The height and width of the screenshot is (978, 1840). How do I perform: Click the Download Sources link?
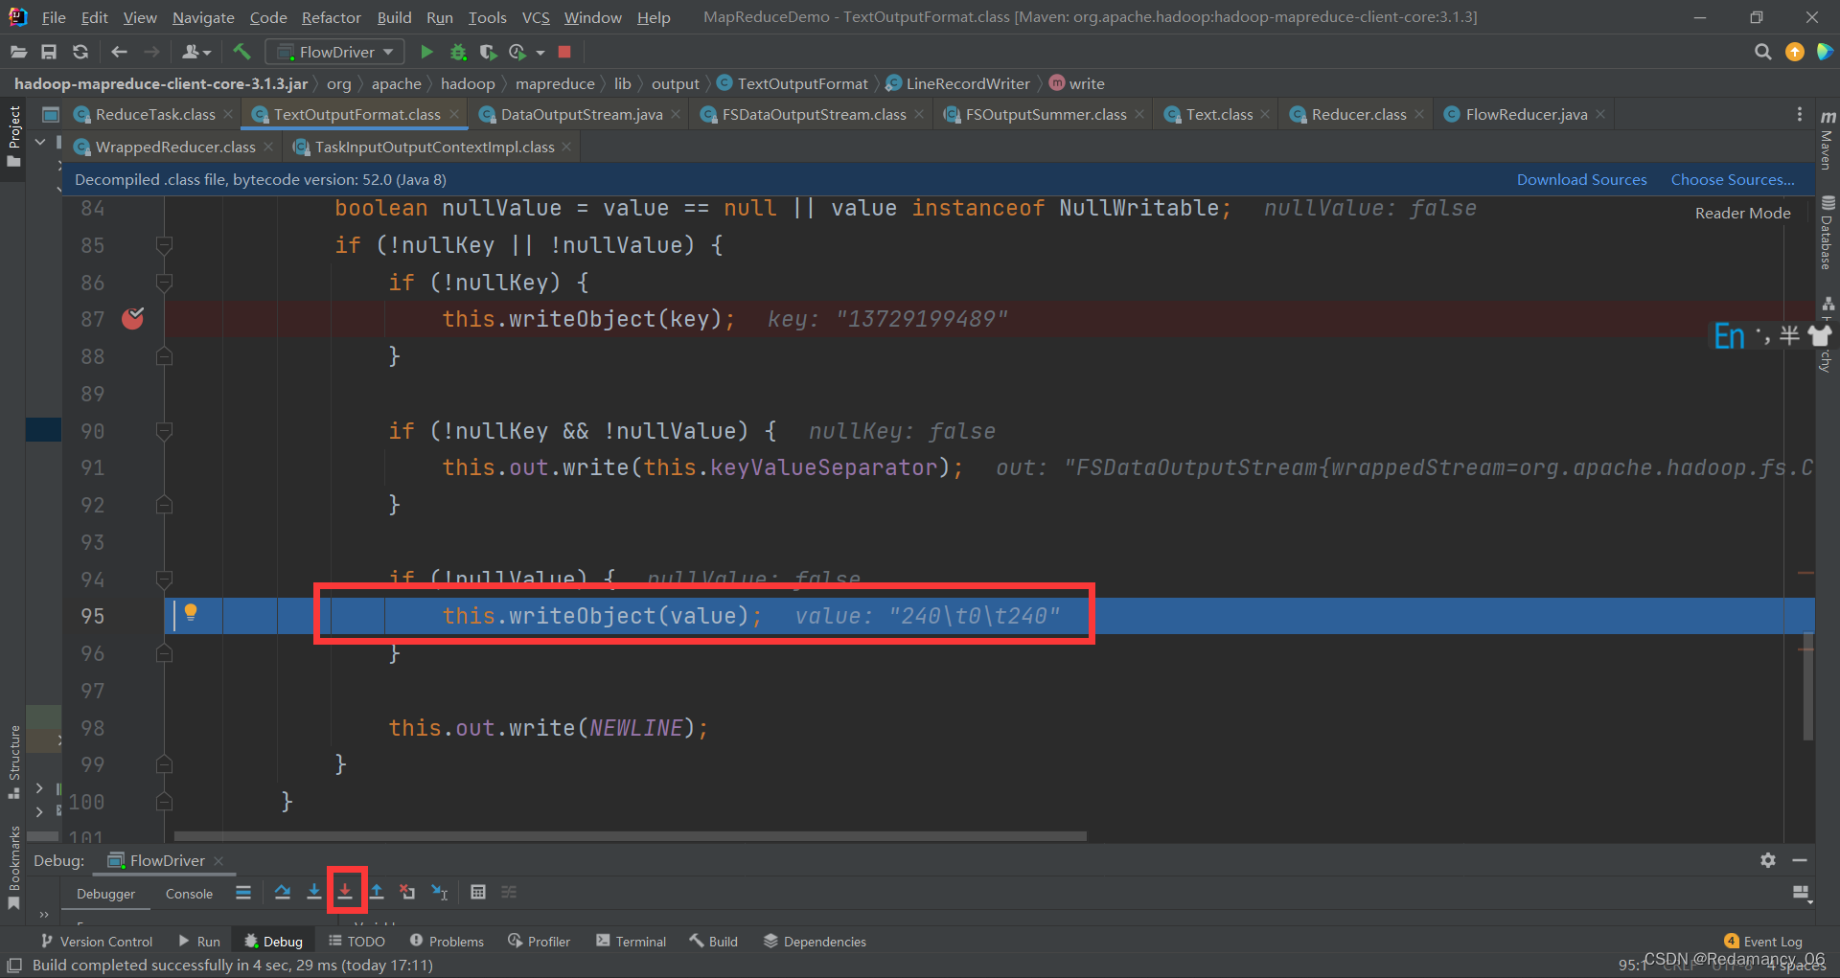pyautogui.click(x=1581, y=179)
